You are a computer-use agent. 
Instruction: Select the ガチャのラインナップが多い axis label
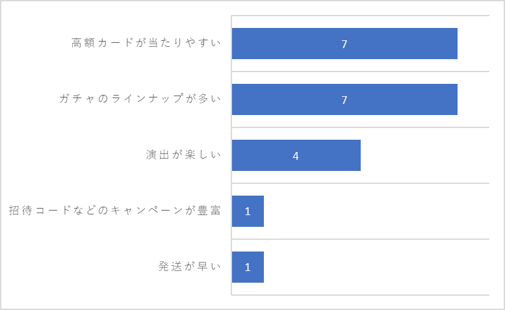click(x=140, y=99)
